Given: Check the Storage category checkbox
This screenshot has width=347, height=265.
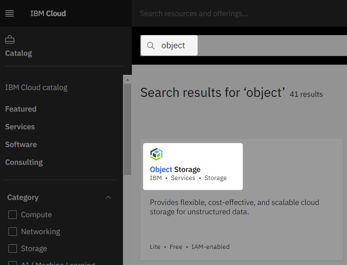Looking at the screenshot, I should (13, 249).
